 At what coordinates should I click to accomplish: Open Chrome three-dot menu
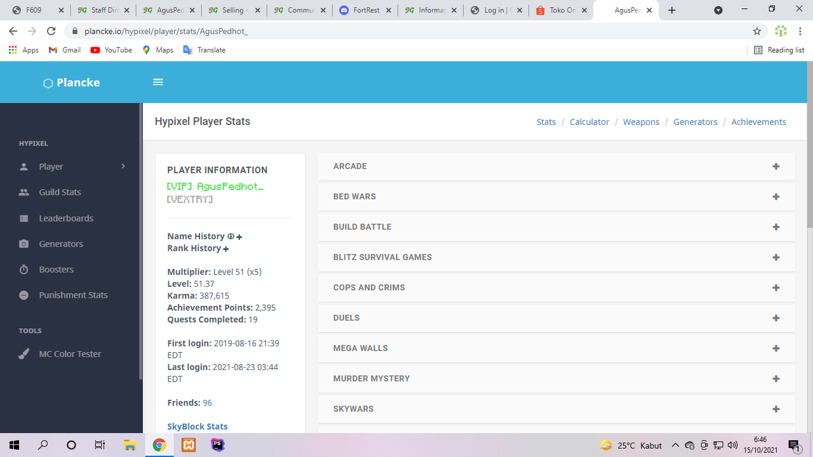tap(802, 31)
